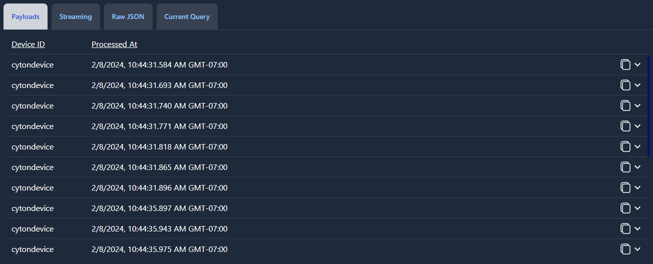Copy payload processed at 10:44:31.771

[625, 126]
